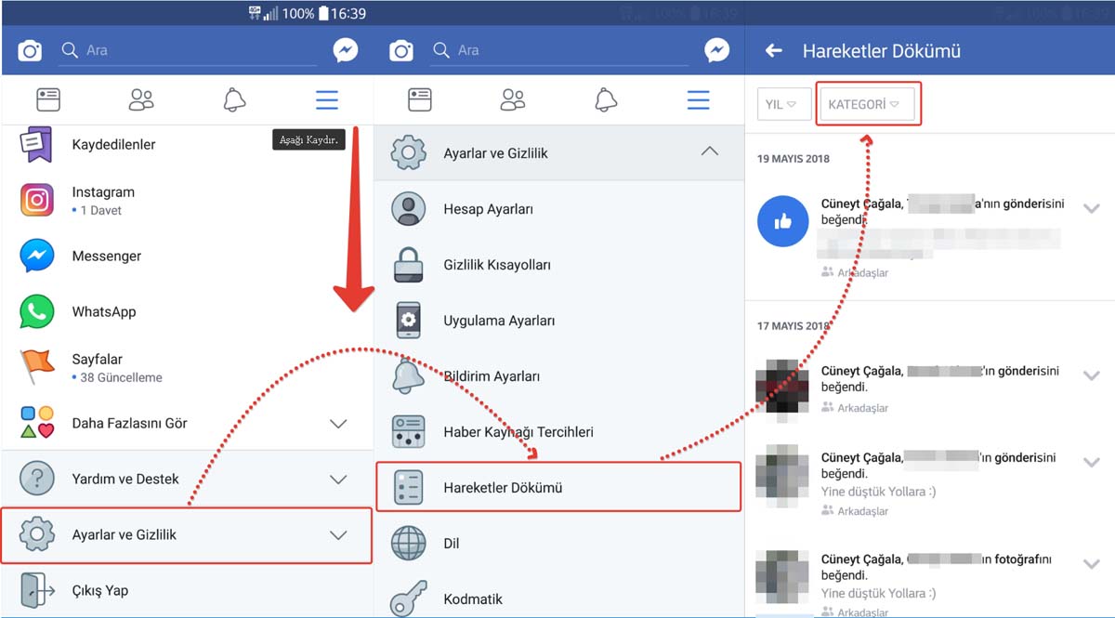Collapse Ayarlar ve Gizlilik in middle panel

(709, 151)
